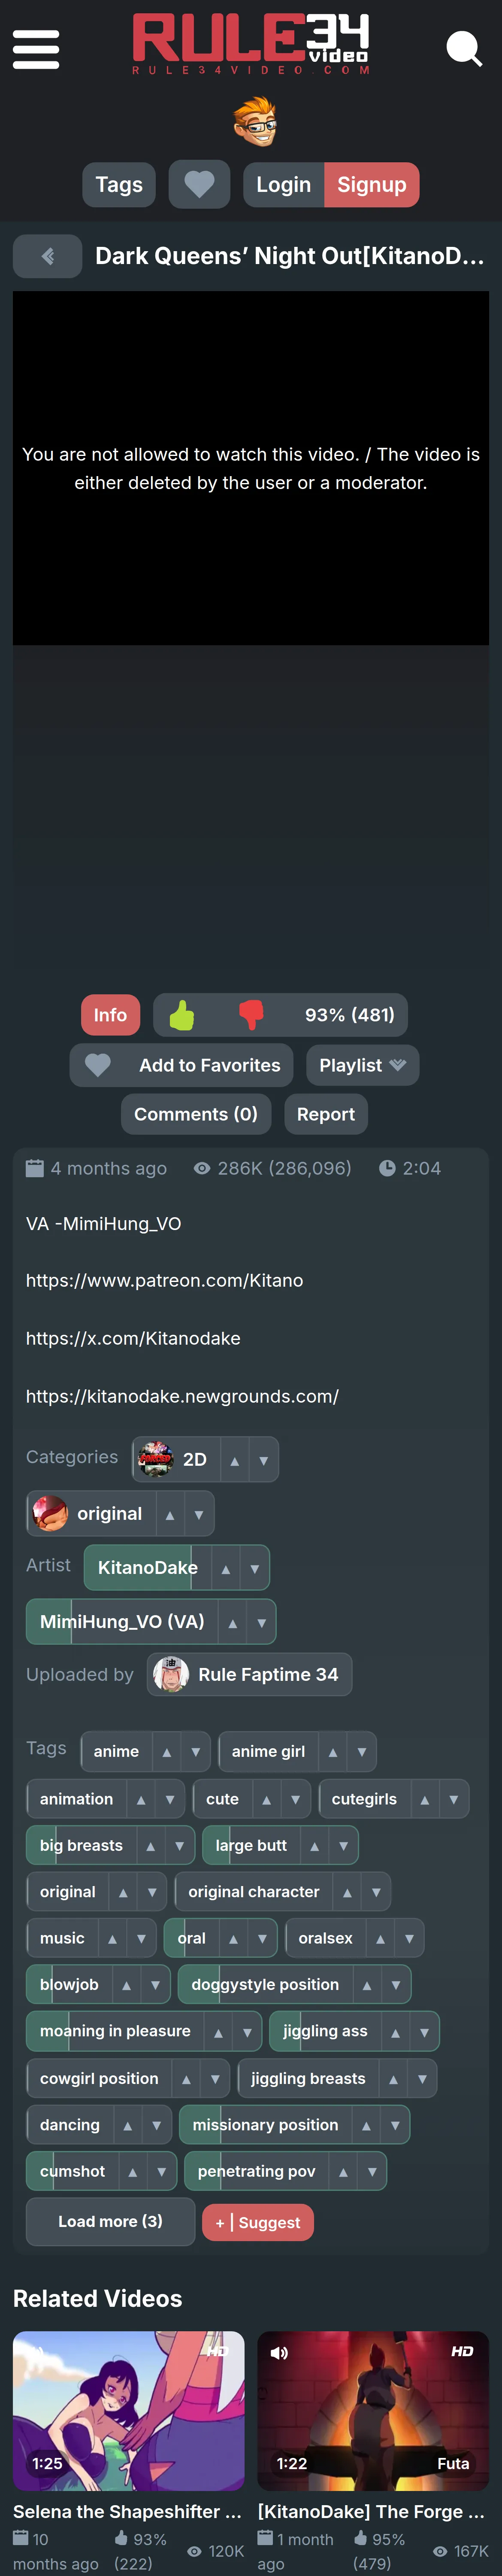Open the Comments (0) tab
Screen dimensions: 502x2576
pos(196,1114)
